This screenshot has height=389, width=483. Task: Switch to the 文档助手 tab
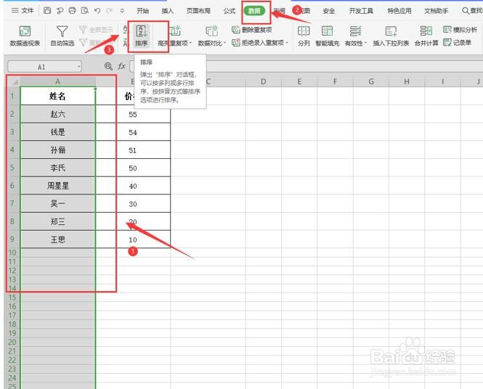(x=437, y=11)
